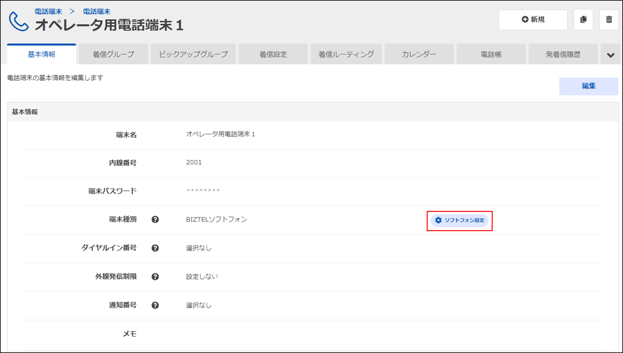Click the masked password value
623x353 pixels.
(203, 190)
